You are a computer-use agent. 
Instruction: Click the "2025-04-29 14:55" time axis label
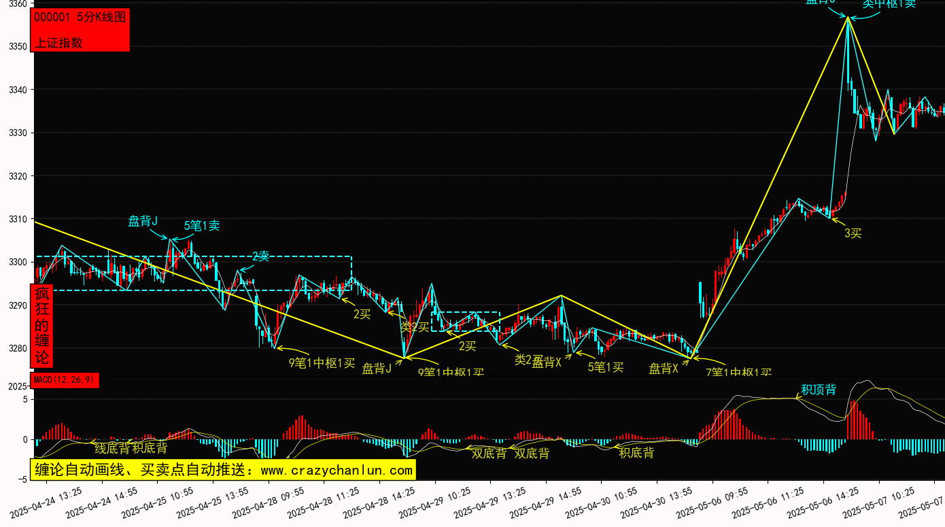coord(547,502)
